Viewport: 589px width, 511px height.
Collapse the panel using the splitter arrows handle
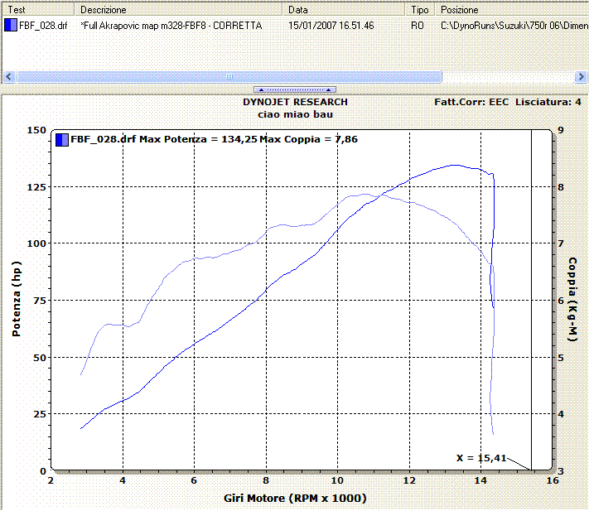tap(294, 89)
